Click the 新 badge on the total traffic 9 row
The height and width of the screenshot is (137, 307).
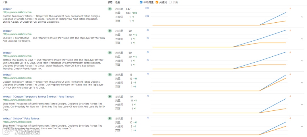point(110,119)
